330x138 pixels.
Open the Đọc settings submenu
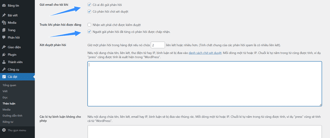click(x=5, y=98)
